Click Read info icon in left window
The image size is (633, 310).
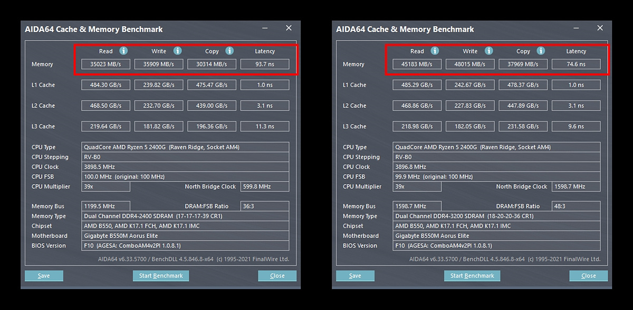[x=123, y=51]
